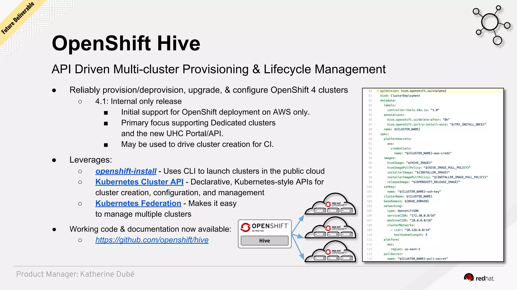The width and height of the screenshot is (517, 290).
Task: Click 'kind: ClusterDeployment' code line
Action: [400, 96]
